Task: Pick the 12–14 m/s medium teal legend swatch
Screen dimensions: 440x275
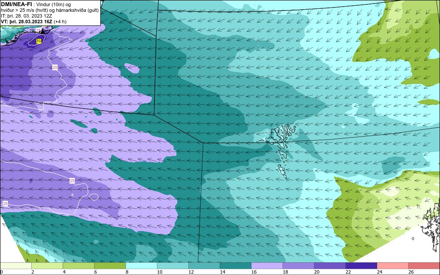Action: [204, 266]
